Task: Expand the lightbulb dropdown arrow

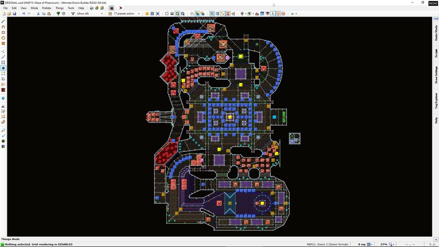Action: tap(245, 14)
